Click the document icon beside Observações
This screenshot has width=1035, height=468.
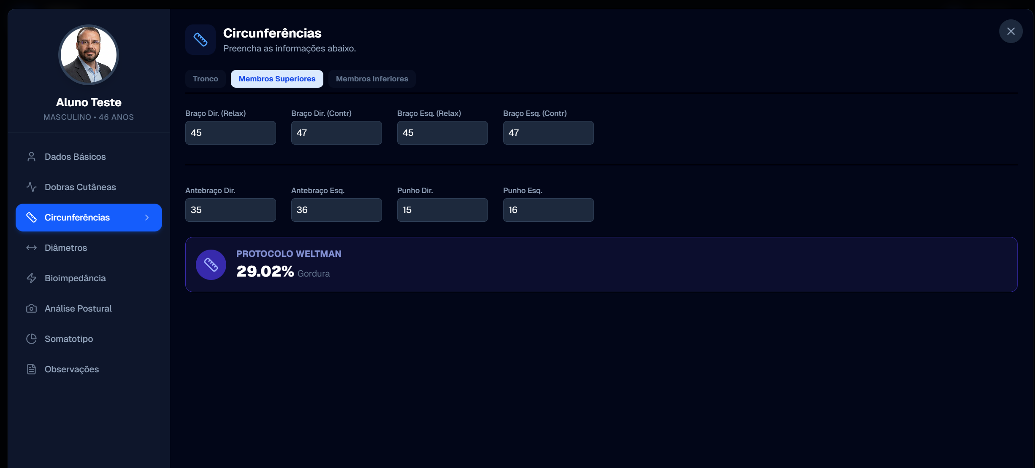(31, 369)
